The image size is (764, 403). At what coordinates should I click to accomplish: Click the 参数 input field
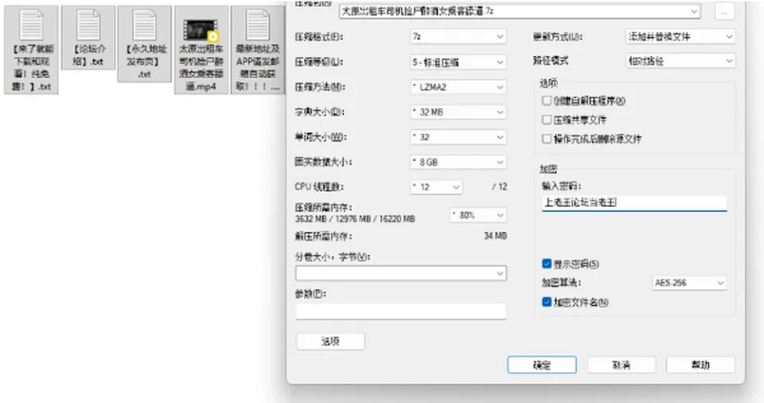[x=400, y=311]
